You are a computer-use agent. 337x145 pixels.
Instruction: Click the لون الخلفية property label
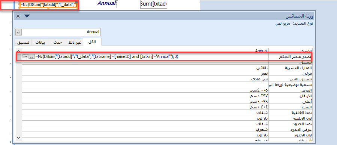click(x=302, y=118)
